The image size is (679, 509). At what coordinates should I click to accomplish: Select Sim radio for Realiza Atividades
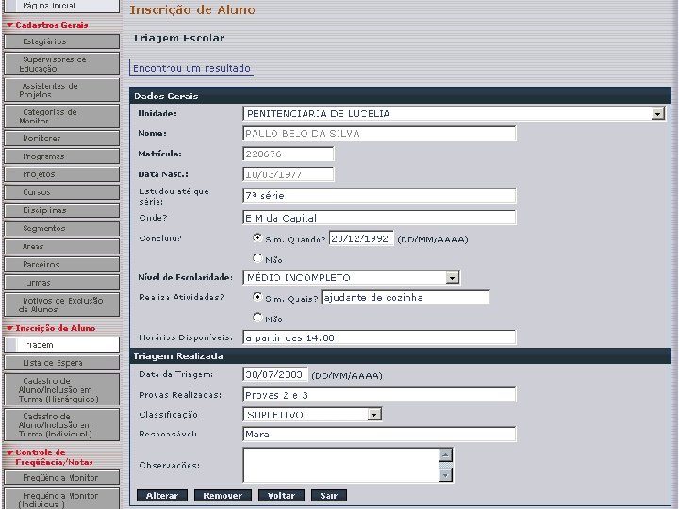tap(257, 297)
